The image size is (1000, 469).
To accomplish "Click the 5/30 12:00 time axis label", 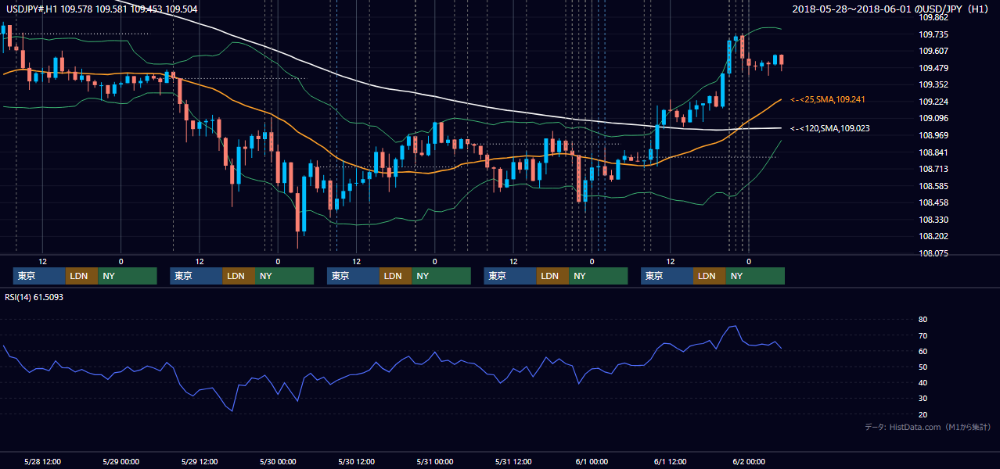I will tap(357, 461).
